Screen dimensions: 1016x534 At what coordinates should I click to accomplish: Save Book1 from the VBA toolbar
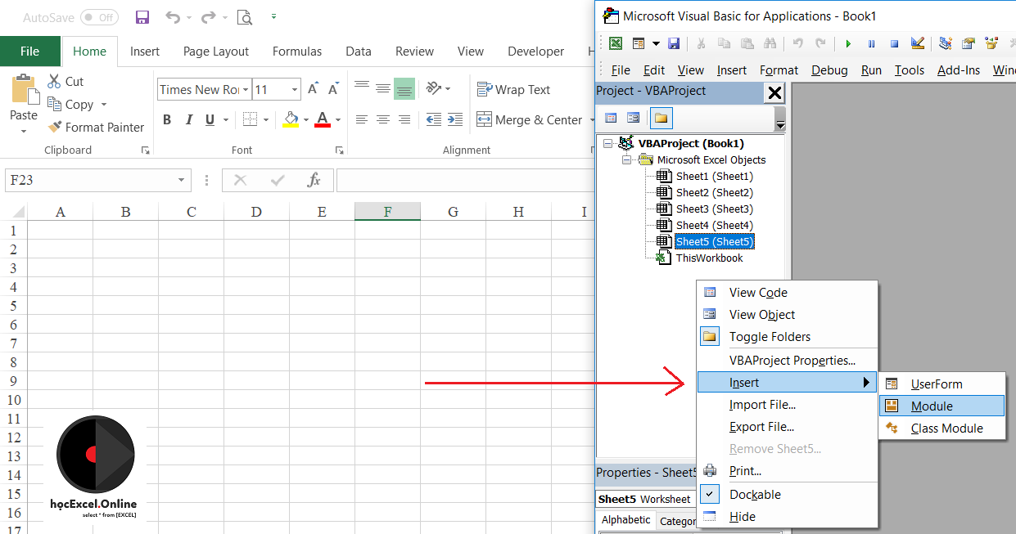pyautogui.click(x=674, y=43)
